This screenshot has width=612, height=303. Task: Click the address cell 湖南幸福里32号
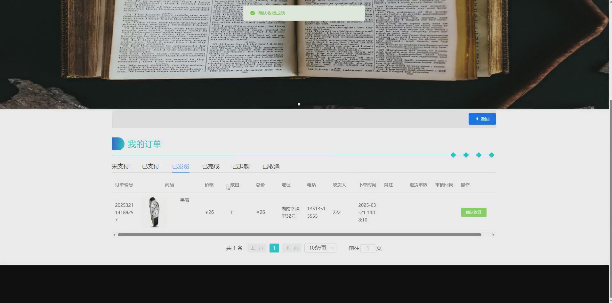click(x=290, y=212)
